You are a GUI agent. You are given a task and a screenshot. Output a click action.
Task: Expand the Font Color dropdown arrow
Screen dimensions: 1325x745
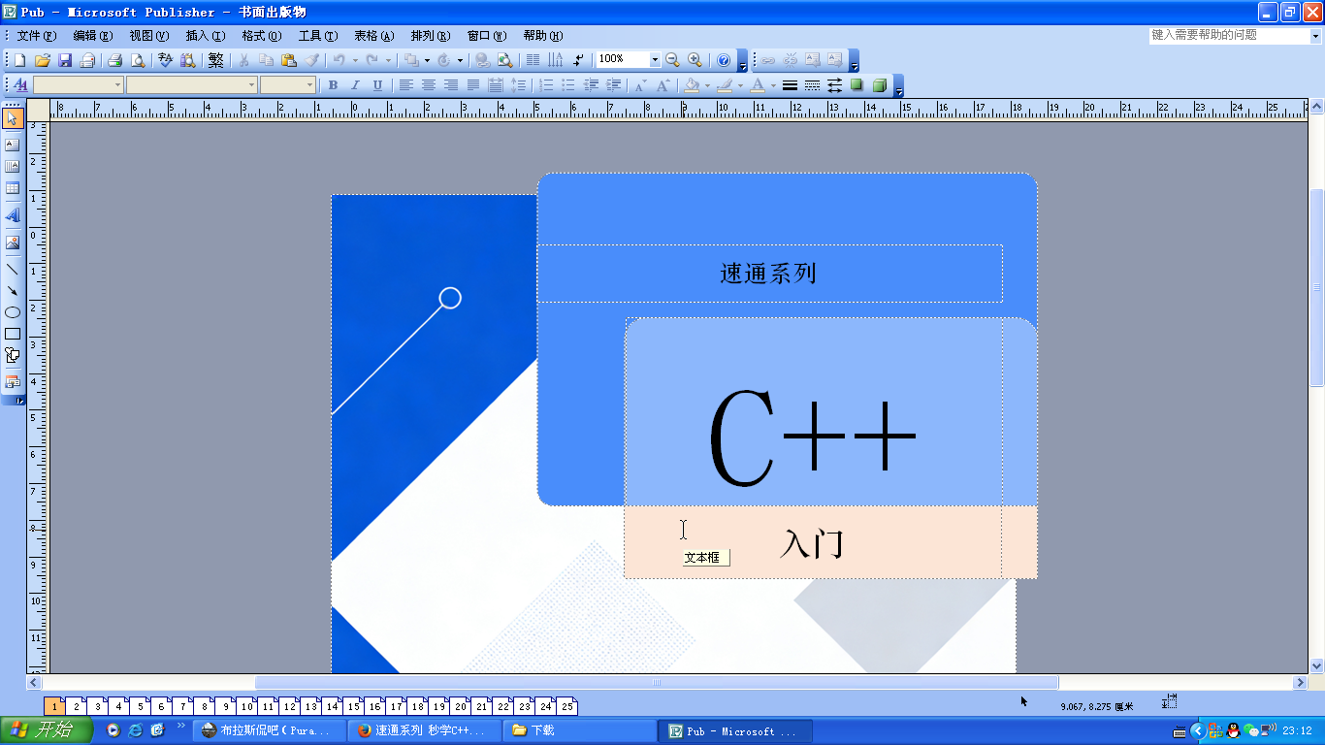point(773,85)
